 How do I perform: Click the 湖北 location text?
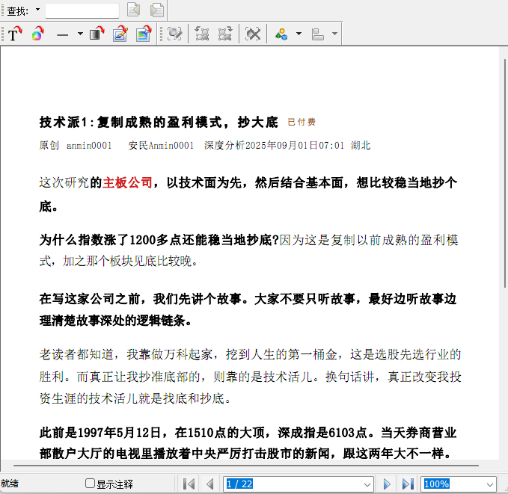pyautogui.click(x=361, y=145)
